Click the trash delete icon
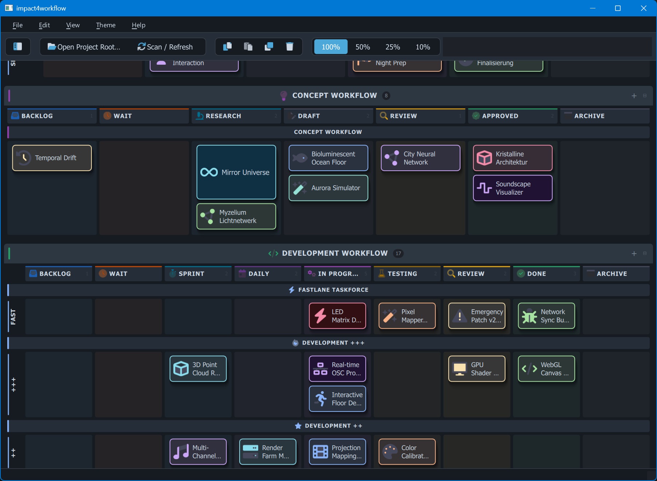Screen dimensions: 657x481 pos(290,47)
